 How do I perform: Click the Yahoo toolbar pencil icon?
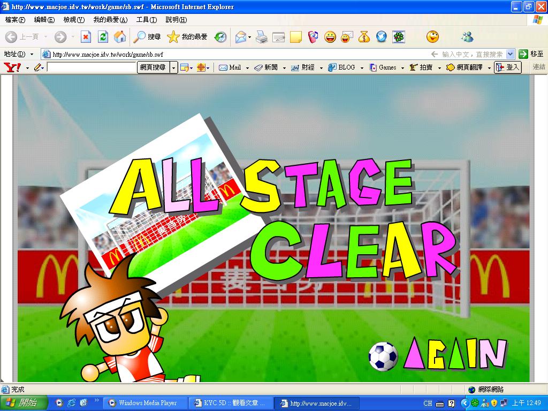[38, 67]
